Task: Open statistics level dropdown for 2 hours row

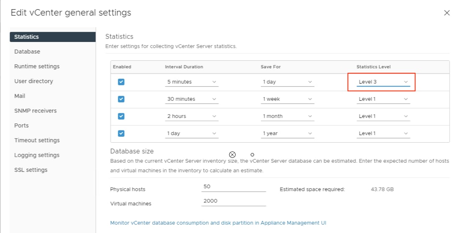Action: click(x=383, y=116)
